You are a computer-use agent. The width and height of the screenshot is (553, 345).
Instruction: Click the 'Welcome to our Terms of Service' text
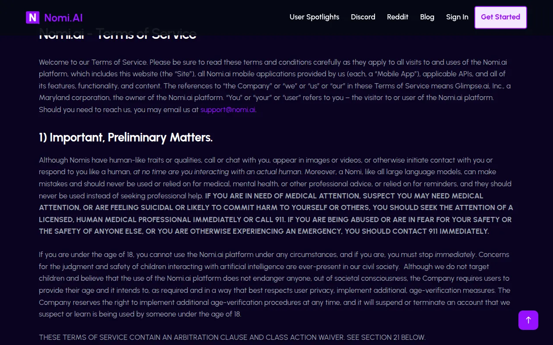pyautogui.click(x=93, y=62)
